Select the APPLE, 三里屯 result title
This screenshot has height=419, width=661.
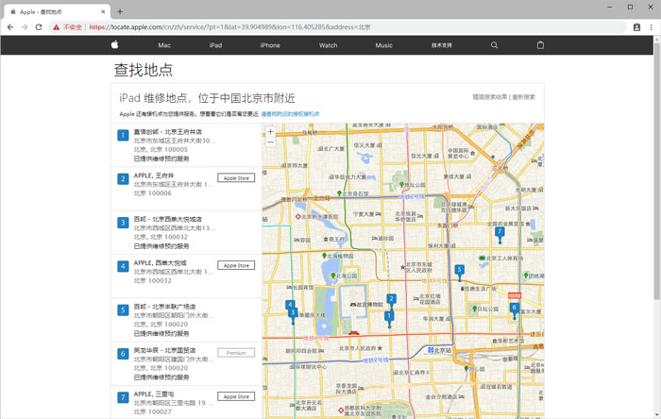coord(154,394)
